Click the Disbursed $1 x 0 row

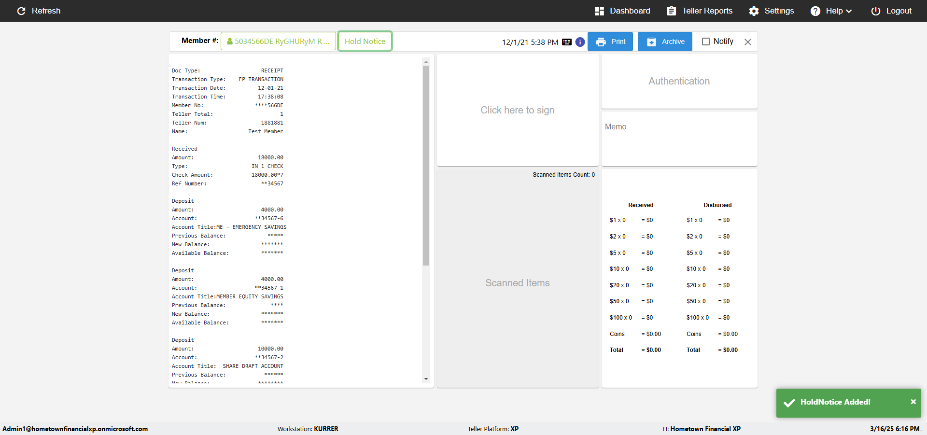coord(708,220)
